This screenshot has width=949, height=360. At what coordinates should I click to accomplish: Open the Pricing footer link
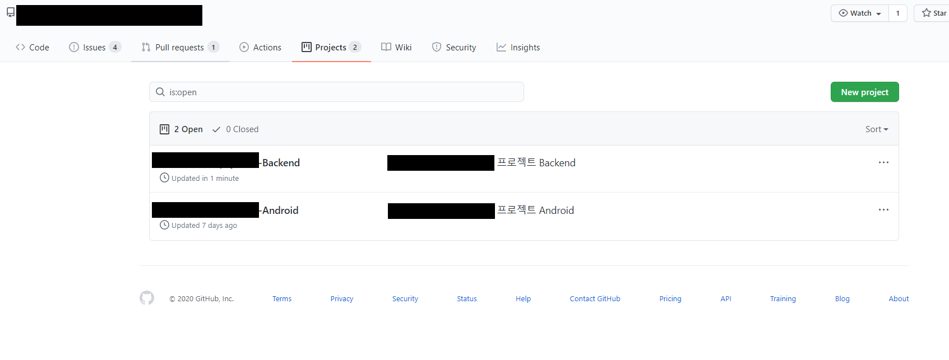point(670,299)
